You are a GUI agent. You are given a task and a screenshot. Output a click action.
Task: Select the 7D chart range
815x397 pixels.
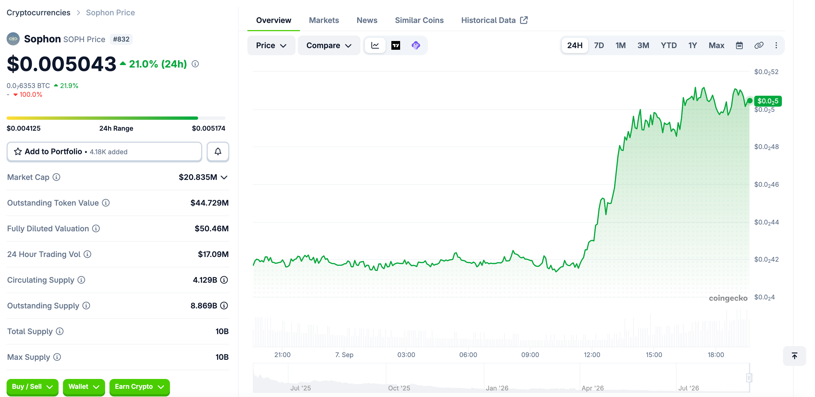pyautogui.click(x=599, y=45)
